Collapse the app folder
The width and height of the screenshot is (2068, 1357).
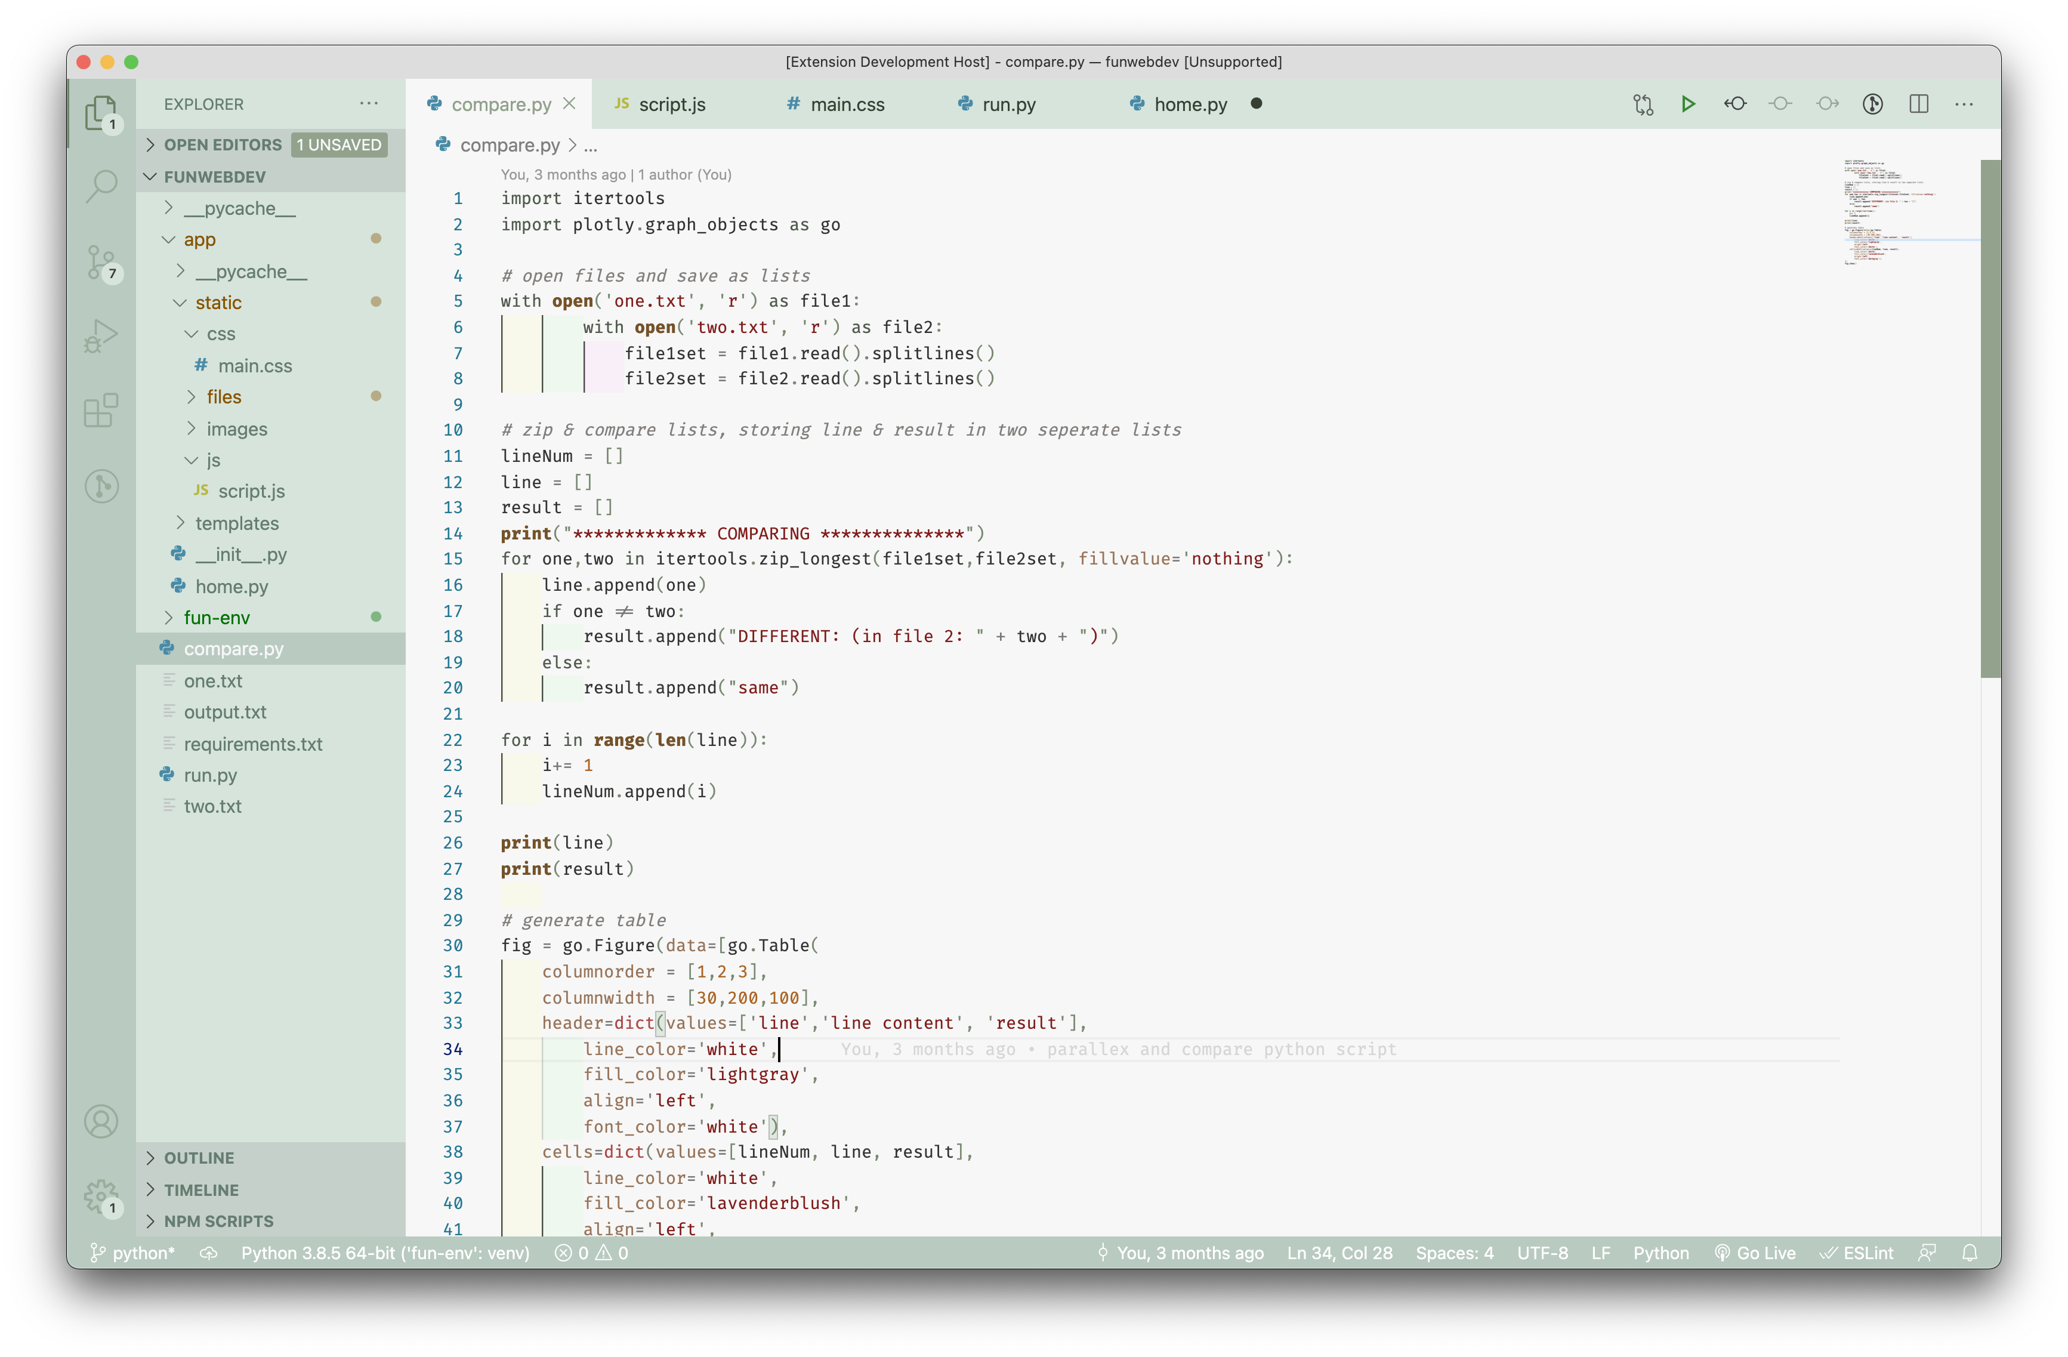(271, 239)
